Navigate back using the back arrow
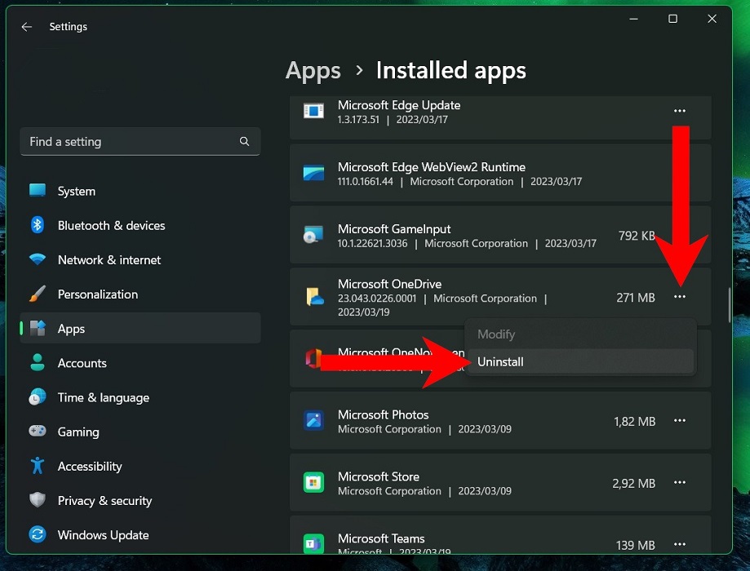The image size is (750, 571). (x=26, y=26)
